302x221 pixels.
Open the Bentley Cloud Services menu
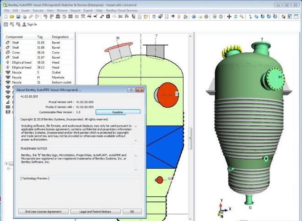click(122, 11)
